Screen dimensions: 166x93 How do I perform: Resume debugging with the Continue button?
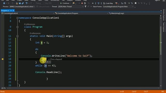point(65,3)
